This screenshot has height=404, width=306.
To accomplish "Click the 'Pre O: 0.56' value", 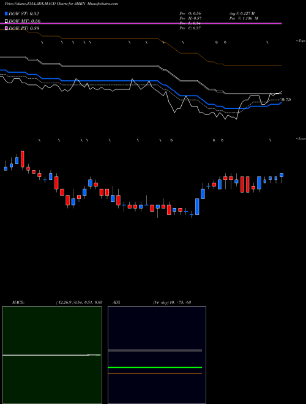I will (x=190, y=13).
